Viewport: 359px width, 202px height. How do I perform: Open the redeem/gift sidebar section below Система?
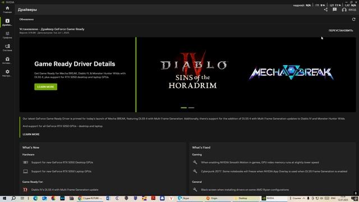[7, 61]
